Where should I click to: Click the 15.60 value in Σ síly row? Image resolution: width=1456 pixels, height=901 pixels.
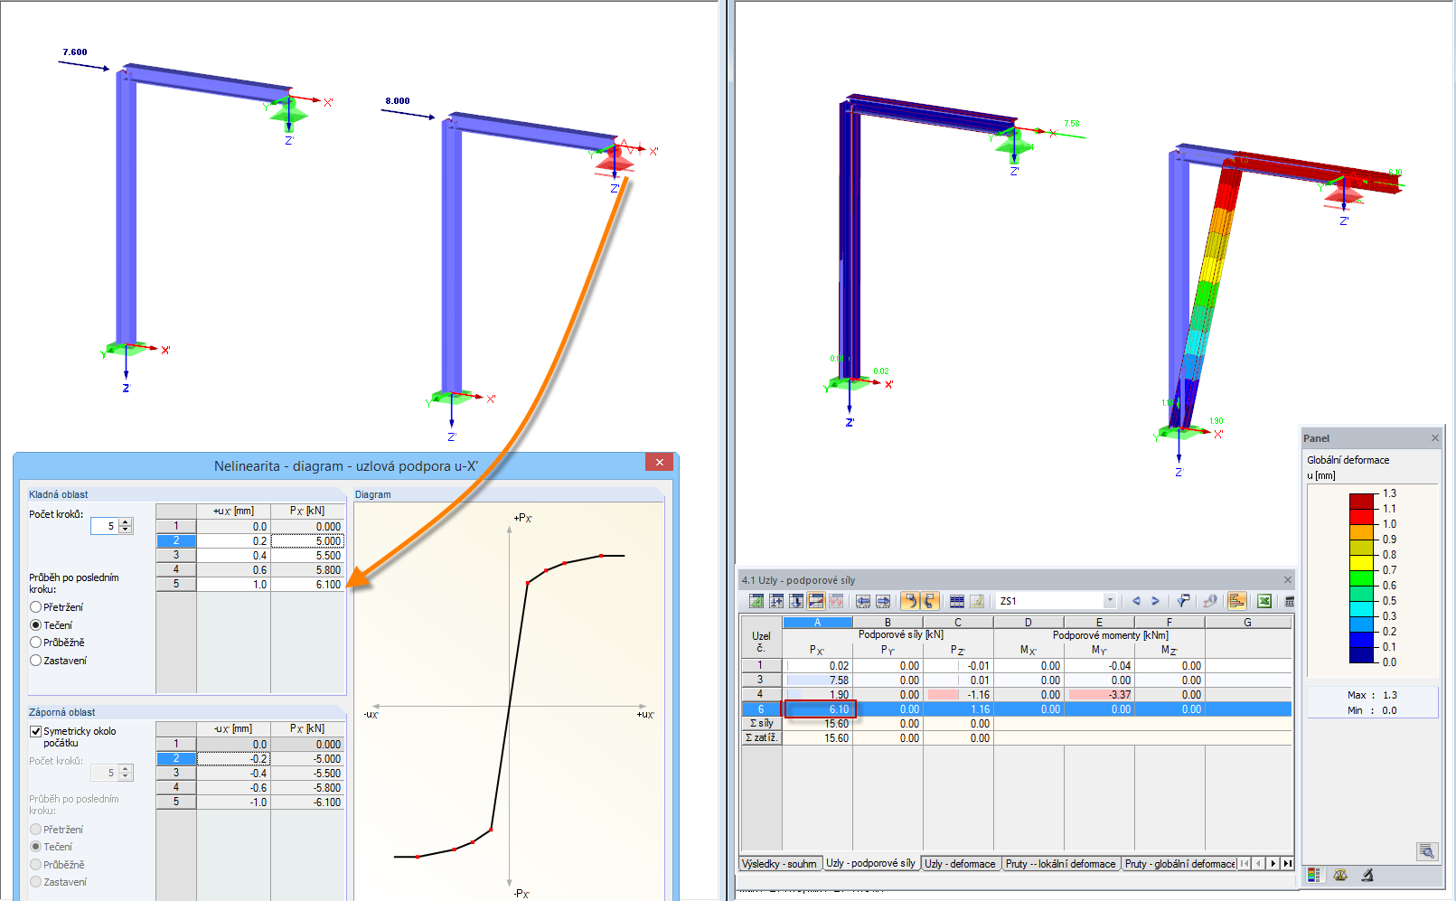818,724
